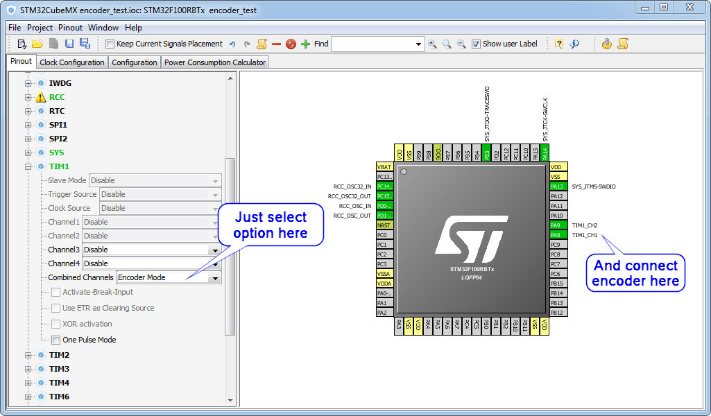711x416 pixels.
Task: Click the greyed-out document toolbar icon
Action: click(53, 44)
